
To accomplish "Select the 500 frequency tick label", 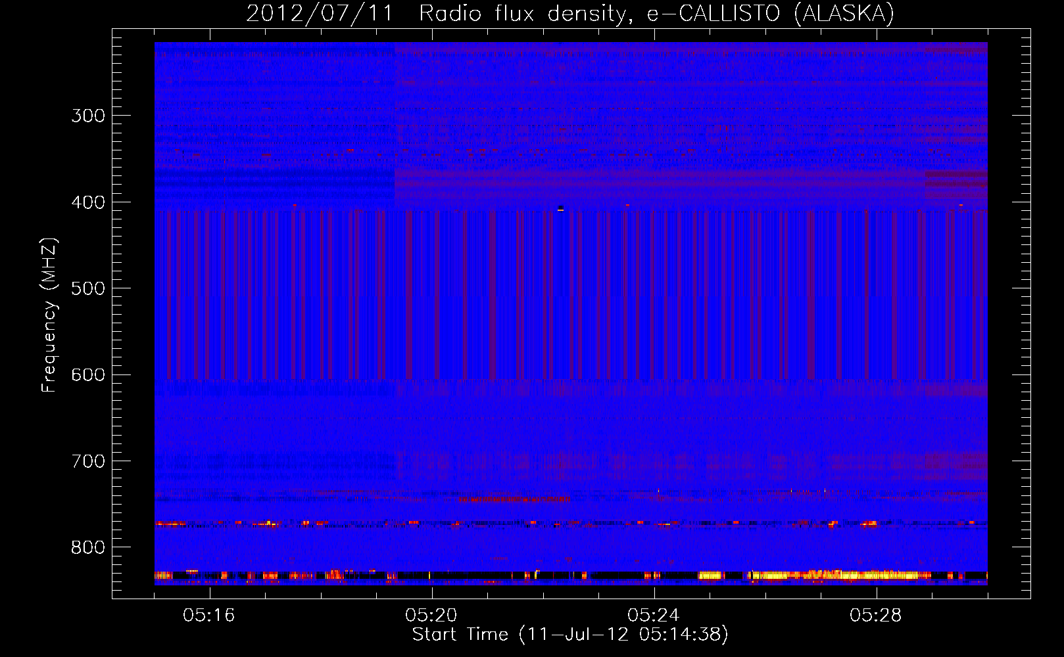I will click(x=88, y=289).
